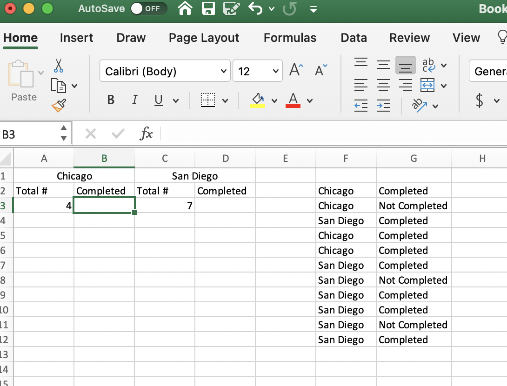
Task: Select cell C3 containing 7
Action: 165,206
